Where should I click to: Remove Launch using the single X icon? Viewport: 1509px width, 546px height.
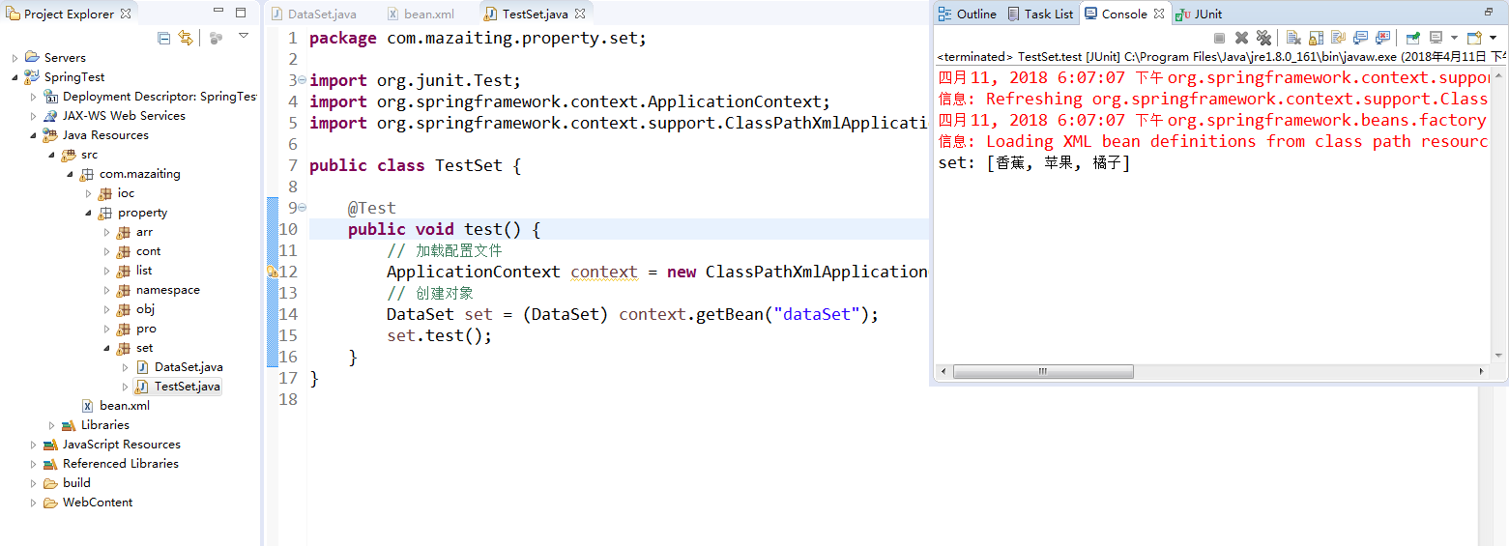pyautogui.click(x=1241, y=38)
